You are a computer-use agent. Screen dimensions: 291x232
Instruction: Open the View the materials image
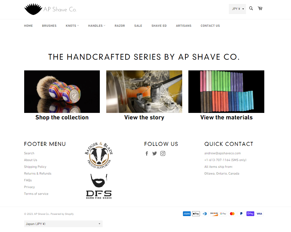click(x=226, y=92)
